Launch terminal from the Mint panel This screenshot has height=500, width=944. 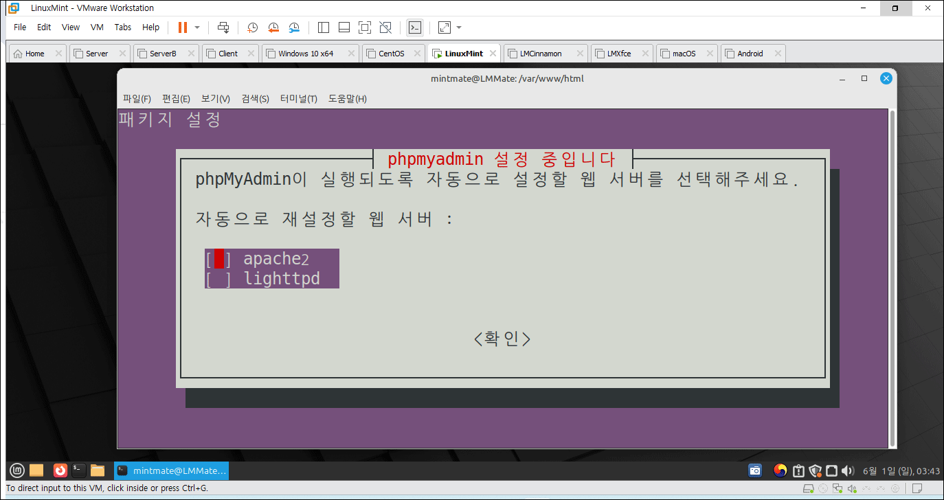click(79, 470)
